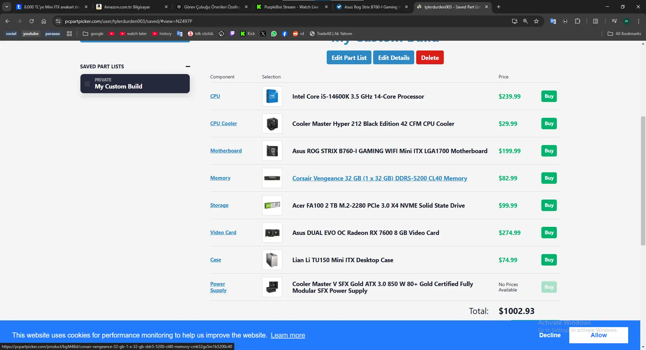The height and width of the screenshot is (350, 646).
Task: Open the browser home page
Action: 44,21
